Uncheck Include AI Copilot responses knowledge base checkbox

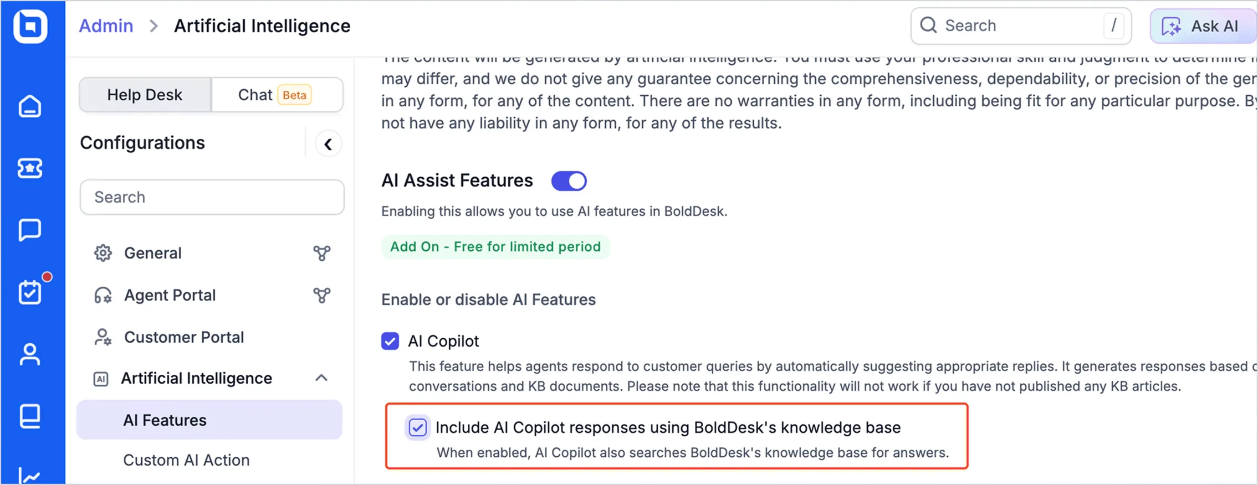click(417, 427)
